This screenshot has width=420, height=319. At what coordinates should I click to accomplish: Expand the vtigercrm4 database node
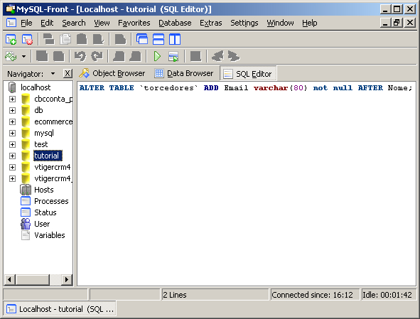[x=12, y=167]
